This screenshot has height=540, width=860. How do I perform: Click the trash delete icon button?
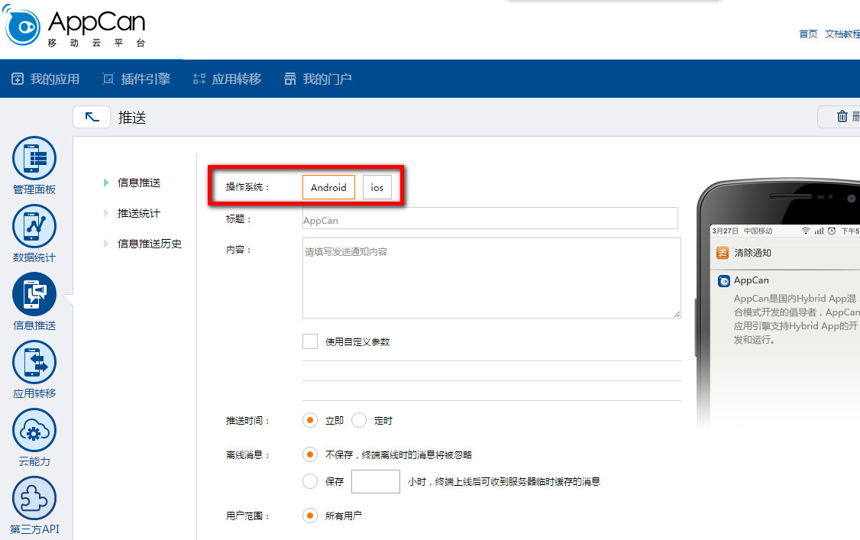(842, 116)
